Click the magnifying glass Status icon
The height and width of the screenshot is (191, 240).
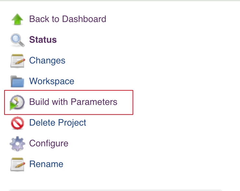(x=17, y=40)
